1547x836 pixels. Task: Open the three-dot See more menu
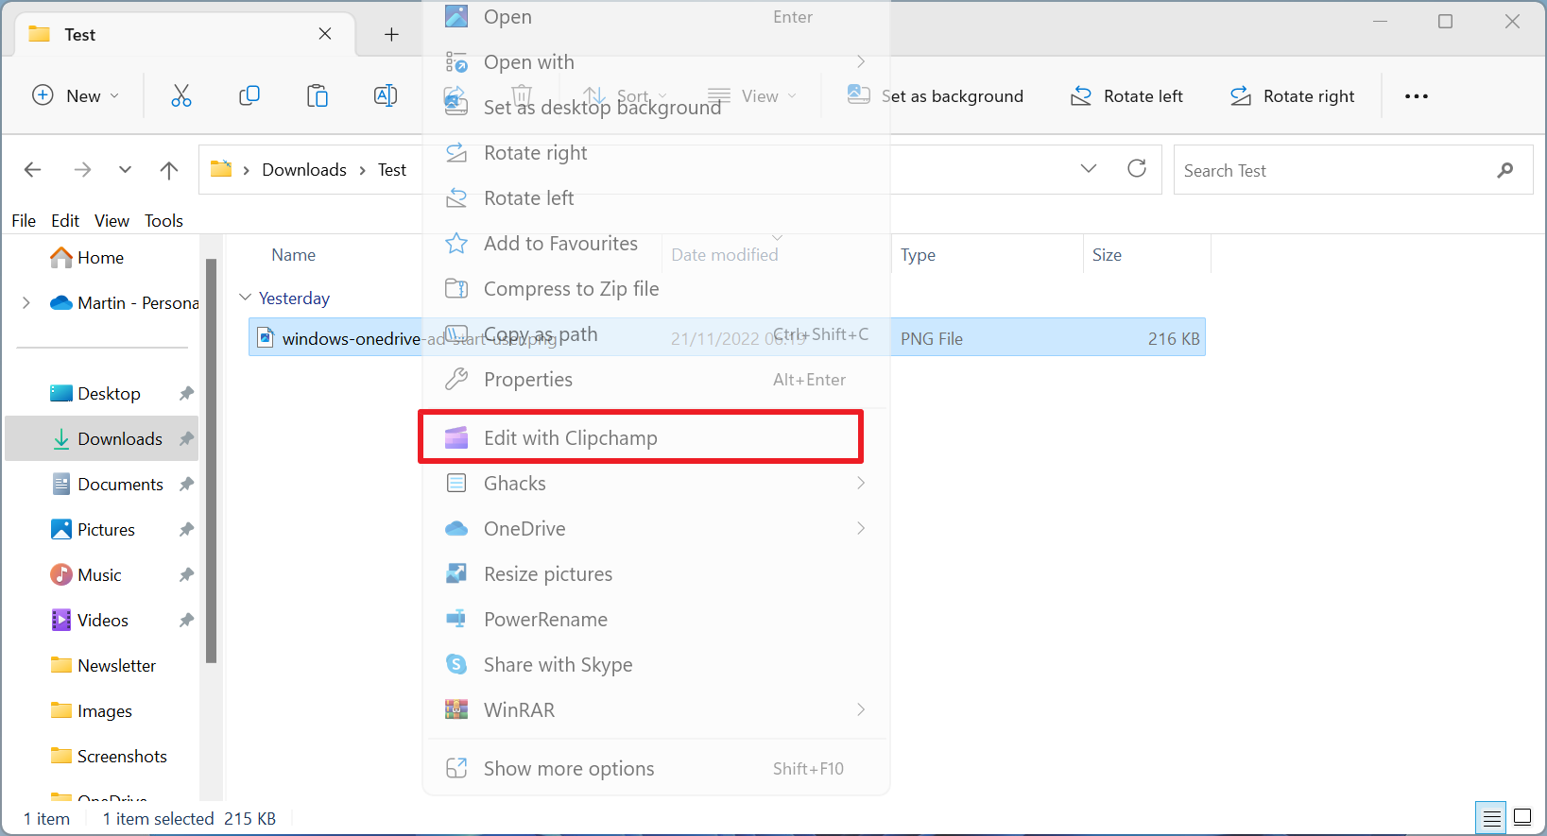coord(1416,96)
